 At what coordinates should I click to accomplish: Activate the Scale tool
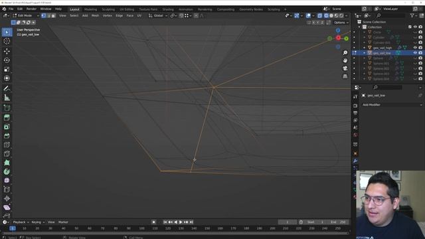[x=7, y=69]
